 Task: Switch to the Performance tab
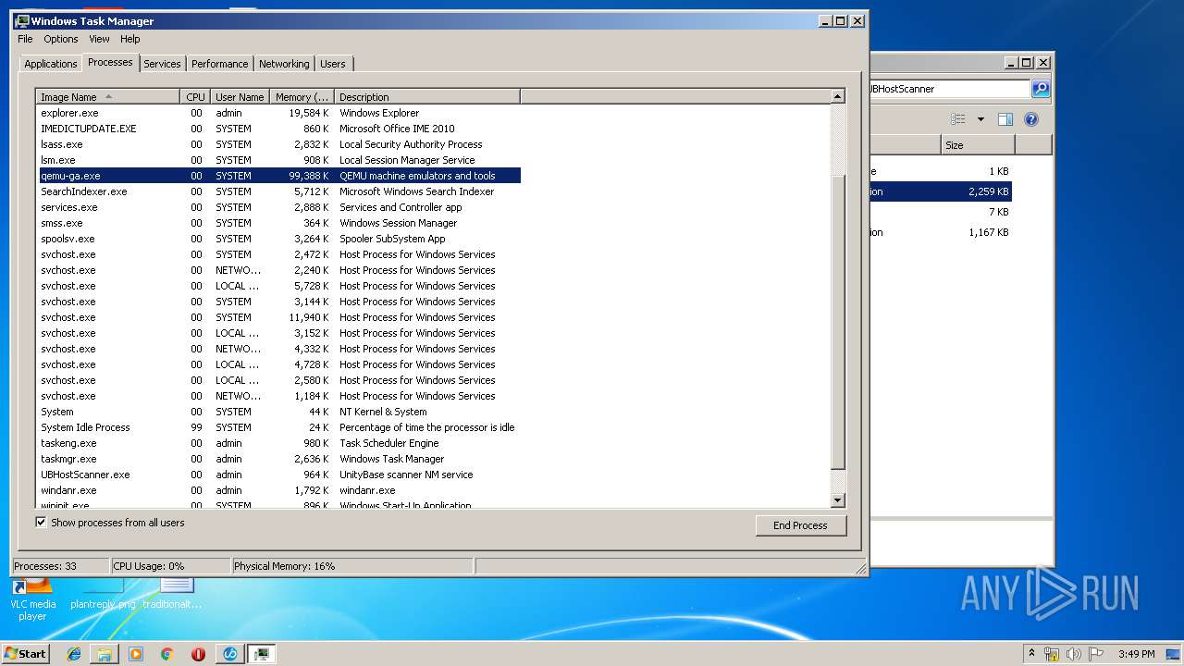(x=219, y=64)
